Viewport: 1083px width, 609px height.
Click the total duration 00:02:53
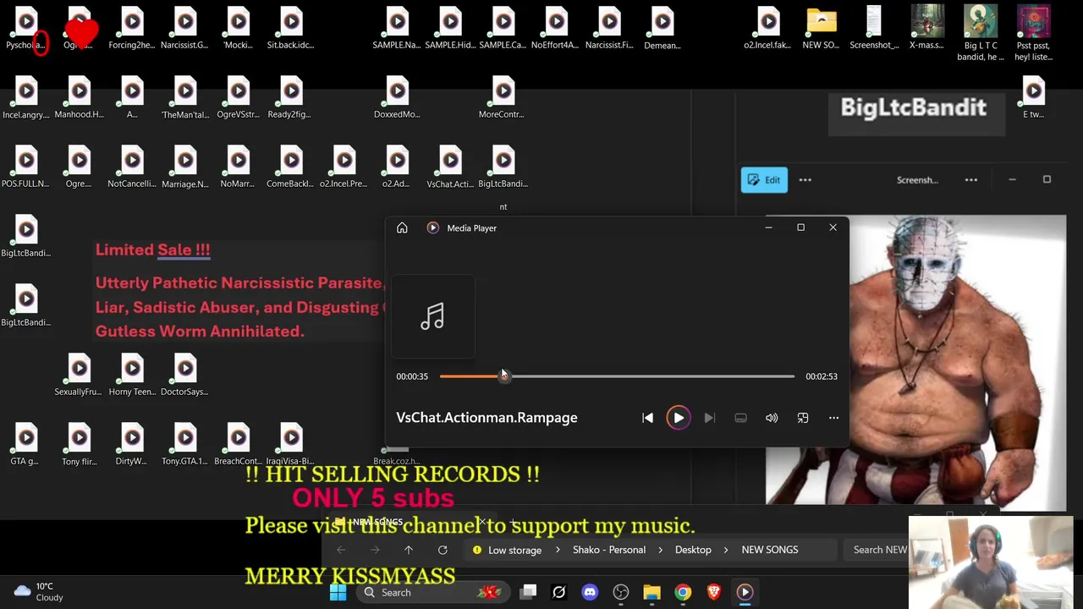(822, 376)
